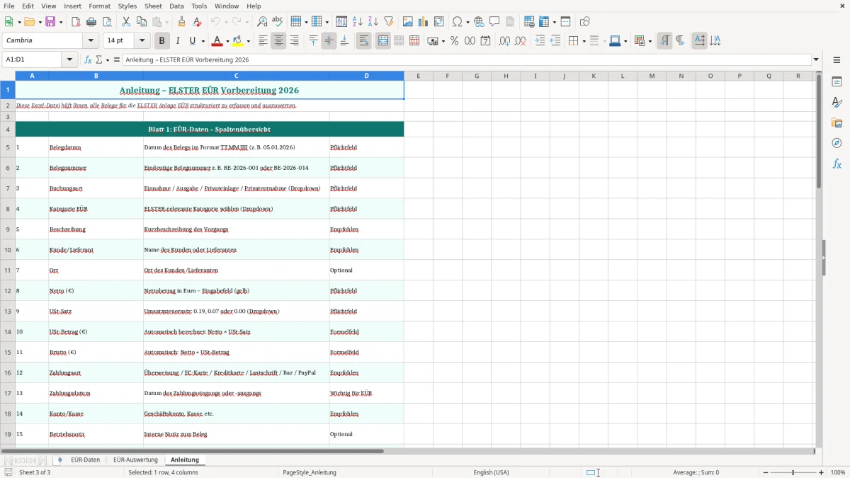Switch to the EÜR-Daten sheet tab
The width and height of the screenshot is (850, 478).
(85, 460)
